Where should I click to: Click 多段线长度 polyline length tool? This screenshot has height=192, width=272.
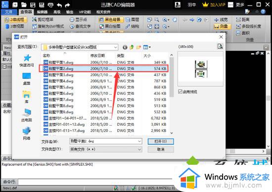(x=248, y=26)
